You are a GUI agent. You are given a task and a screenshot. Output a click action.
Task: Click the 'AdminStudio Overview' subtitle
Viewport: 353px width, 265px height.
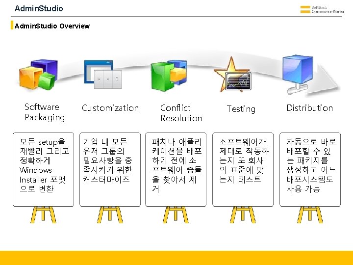coord(52,26)
